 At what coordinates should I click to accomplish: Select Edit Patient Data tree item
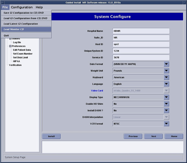tap(22, 50)
